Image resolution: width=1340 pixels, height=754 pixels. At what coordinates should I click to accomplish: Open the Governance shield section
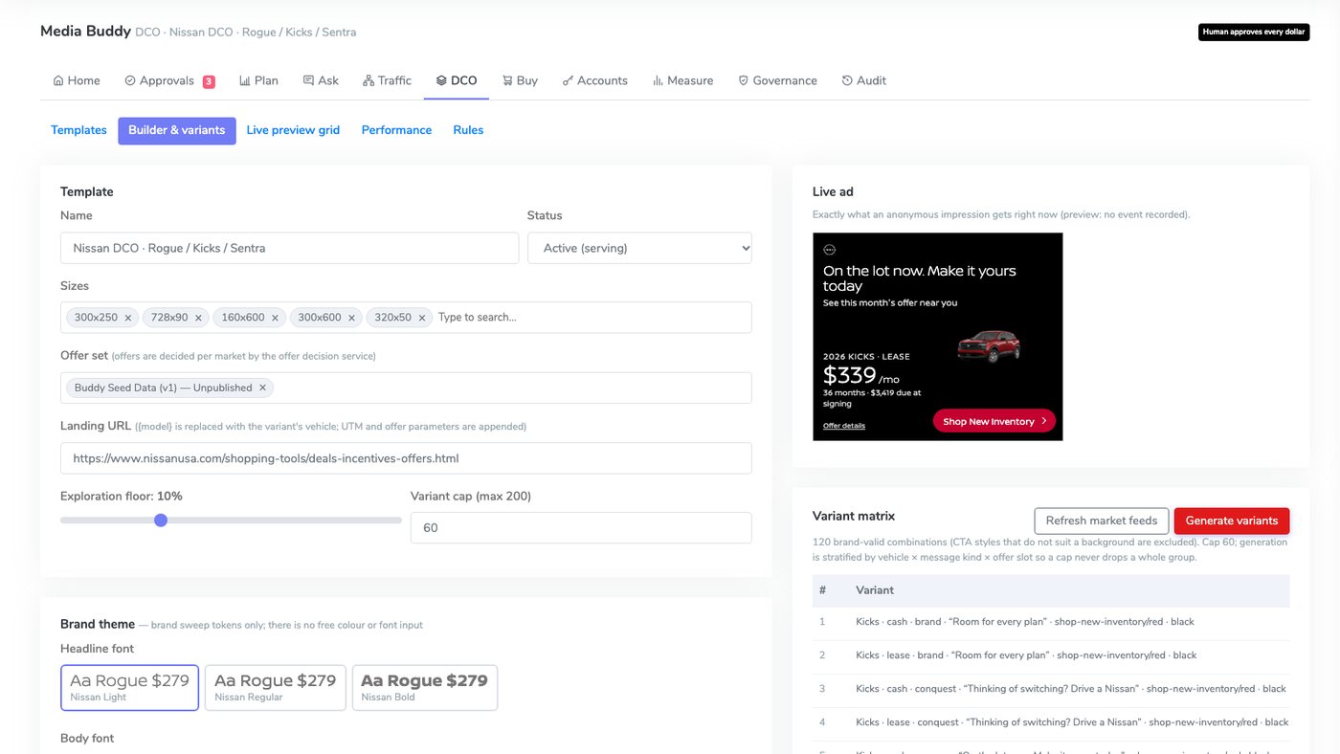(x=777, y=80)
